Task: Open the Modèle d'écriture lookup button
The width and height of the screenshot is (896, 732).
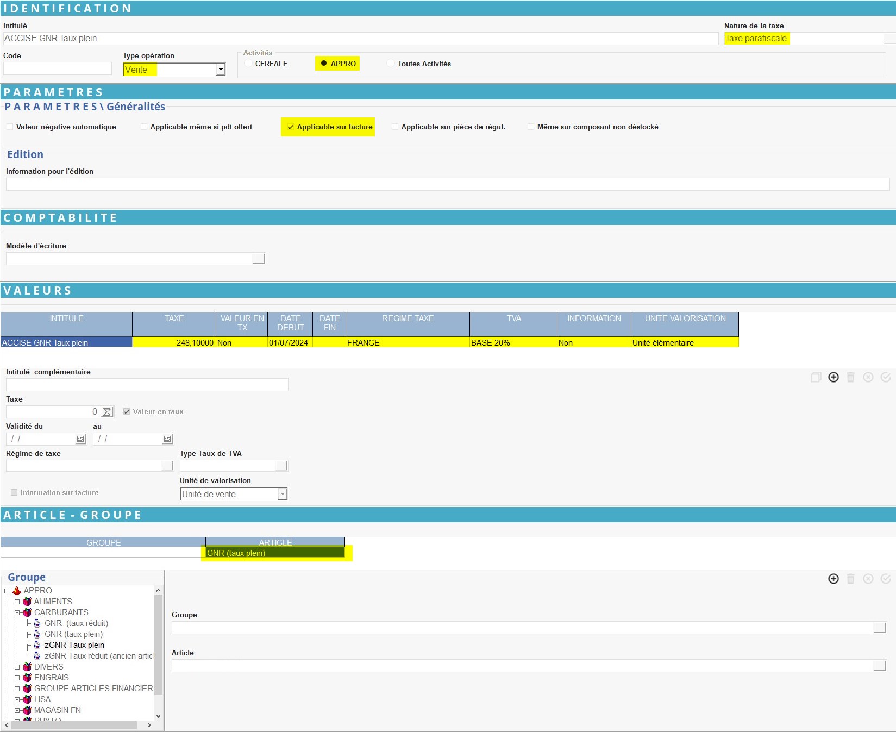Action: point(259,259)
